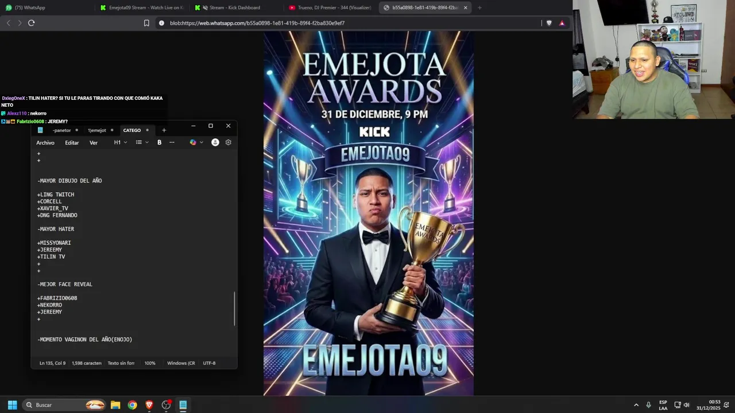The image size is (735, 413).
Task: Click the +CORCELL line
Action: [49, 201]
